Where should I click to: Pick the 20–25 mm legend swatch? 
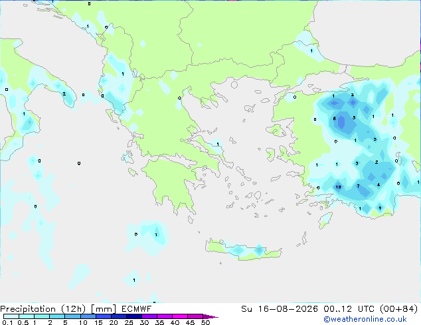coord(119,316)
